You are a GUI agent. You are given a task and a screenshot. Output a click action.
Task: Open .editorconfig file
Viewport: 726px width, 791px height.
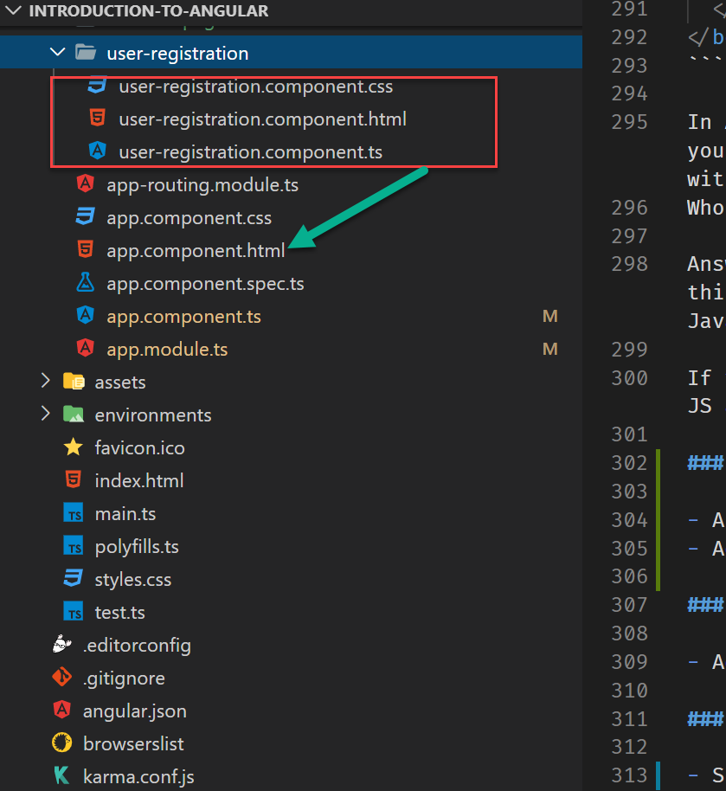(137, 645)
